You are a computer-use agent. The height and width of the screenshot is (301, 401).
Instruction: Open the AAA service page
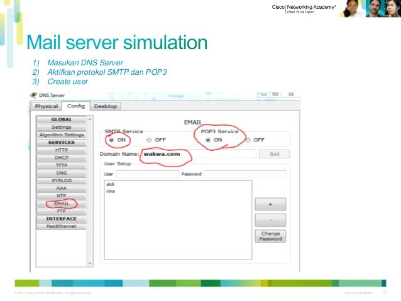(x=62, y=188)
